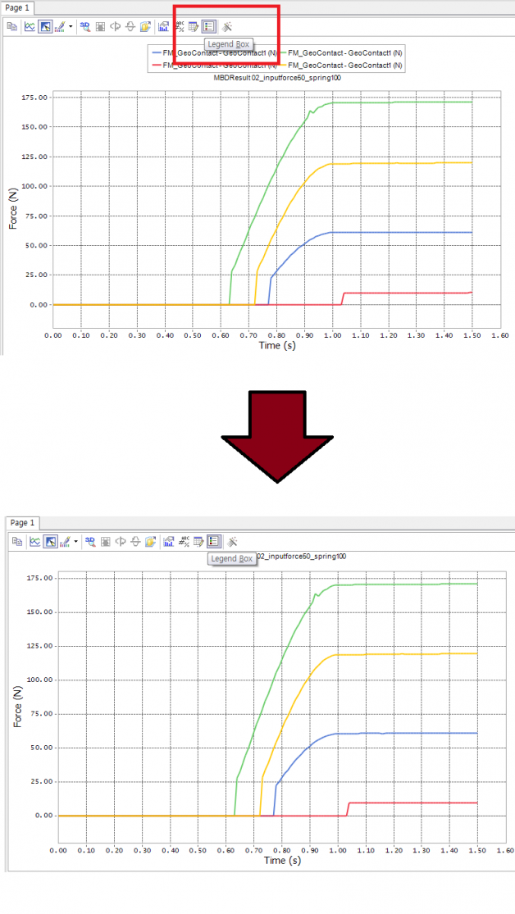Click the ABC text label icon in the lower toolbar
515x914 pixels.
tap(185, 541)
